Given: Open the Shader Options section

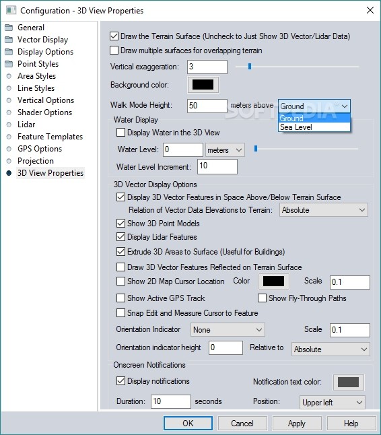Looking at the screenshot, I should pyautogui.click(x=44, y=112).
